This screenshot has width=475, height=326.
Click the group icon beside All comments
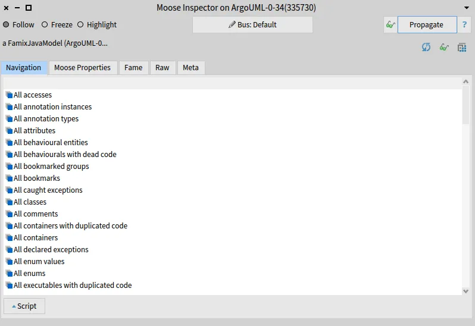coord(9,214)
